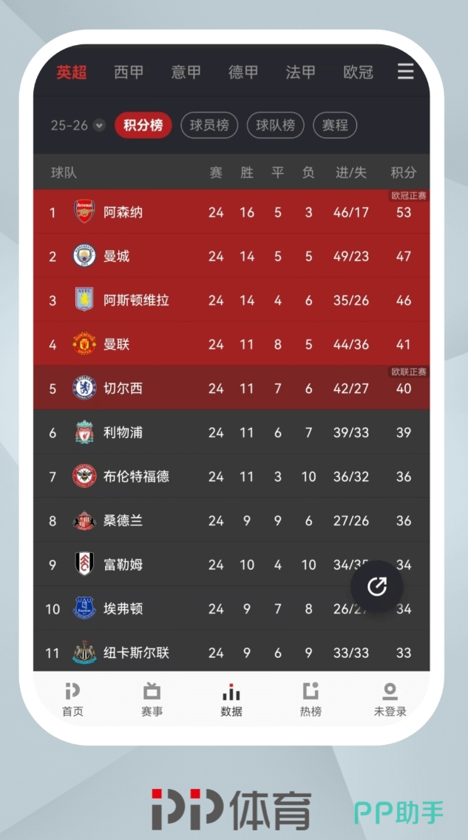
Task: Click the Arsenal club crest
Action: point(84,212)
